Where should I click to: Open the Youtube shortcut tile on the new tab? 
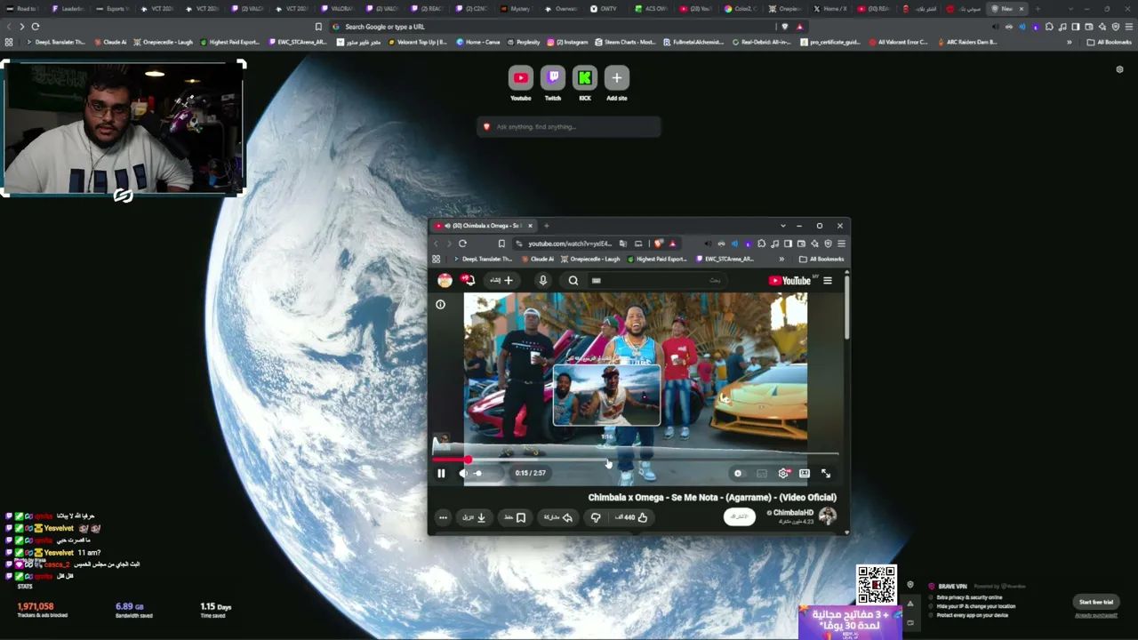[520, 83]
